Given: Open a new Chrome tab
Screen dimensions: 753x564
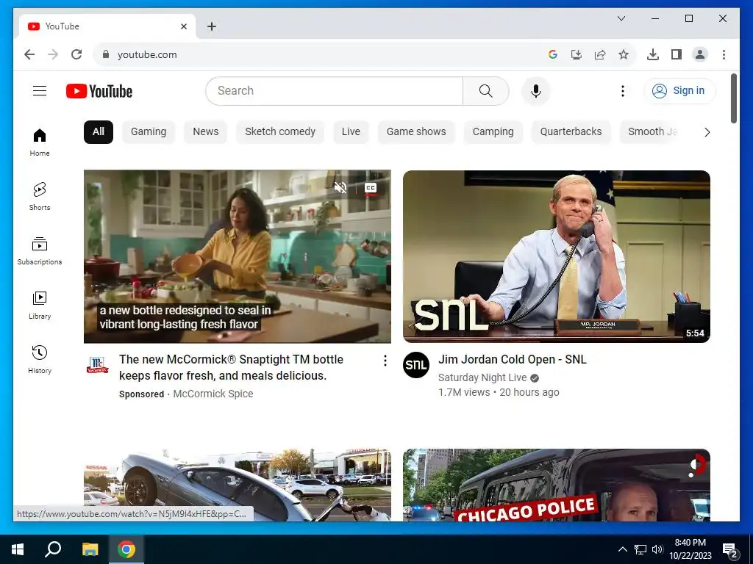Looking at the screenshot, I should (x=212, y=26).
